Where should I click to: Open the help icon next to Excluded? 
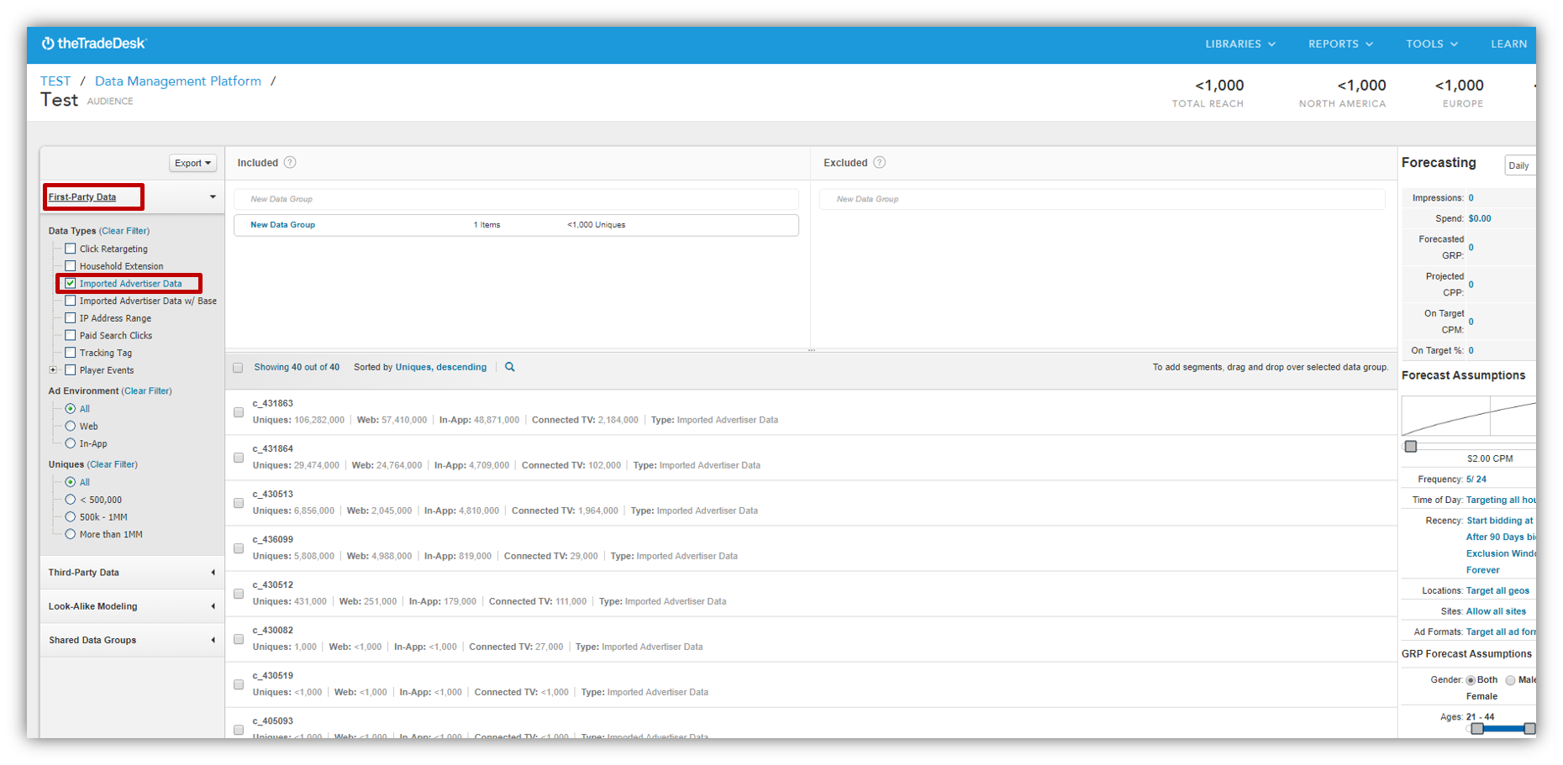point(880,163)
